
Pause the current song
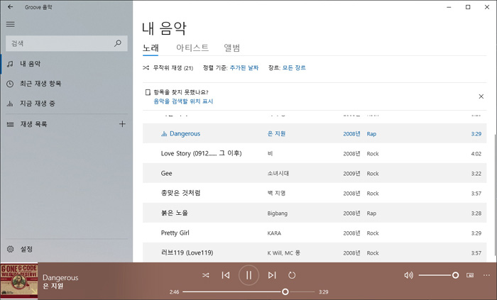click(248, 275)
